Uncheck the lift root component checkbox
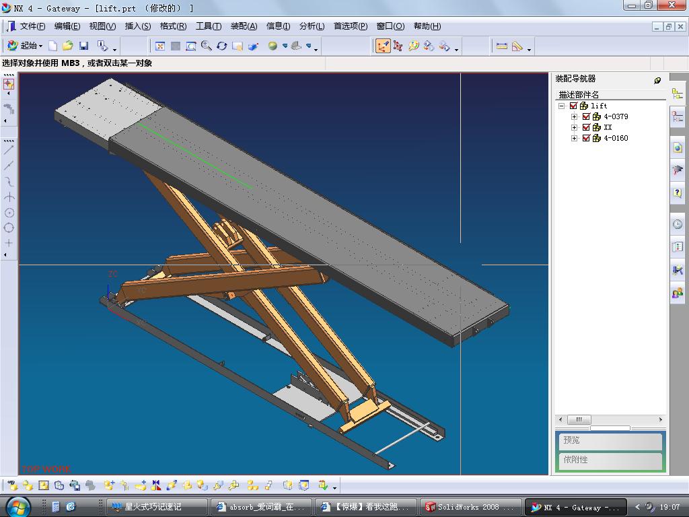The image size is (689, 517). (x=573, y=106)
